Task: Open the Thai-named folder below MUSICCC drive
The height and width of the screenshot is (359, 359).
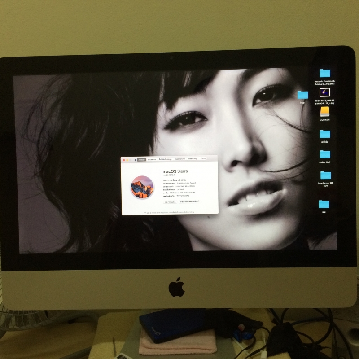Action: tap(324, 134)
